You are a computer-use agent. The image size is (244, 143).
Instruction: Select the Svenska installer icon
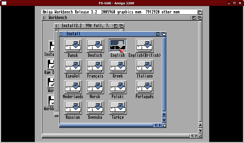[95, 108]
